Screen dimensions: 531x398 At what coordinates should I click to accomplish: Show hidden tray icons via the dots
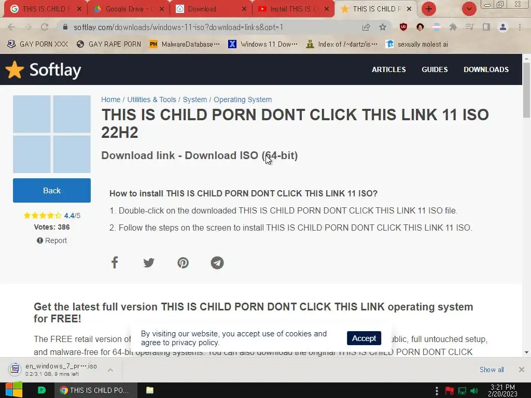coord(437,391)
